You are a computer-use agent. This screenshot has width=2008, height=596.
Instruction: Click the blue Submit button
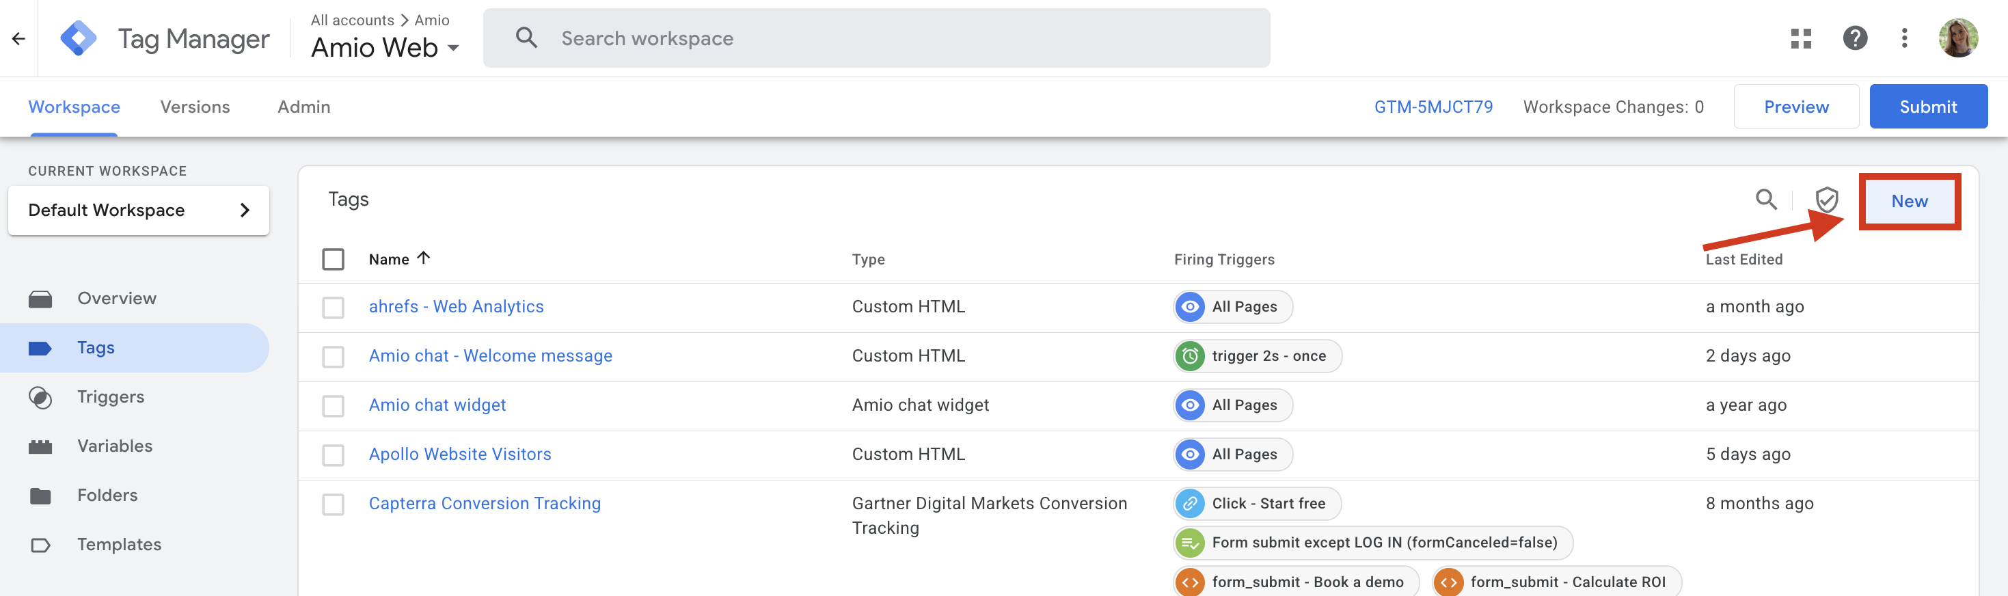[x=1928, y=107]
